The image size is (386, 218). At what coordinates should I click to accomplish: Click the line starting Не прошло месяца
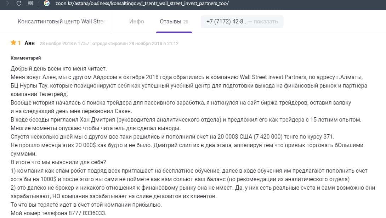187,145
